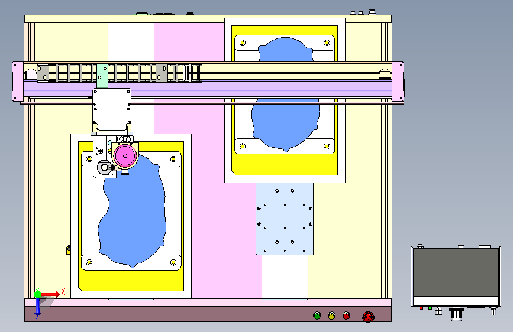
Task: Pick the gray cylindrical part on the head
Action: pos(105,168)
